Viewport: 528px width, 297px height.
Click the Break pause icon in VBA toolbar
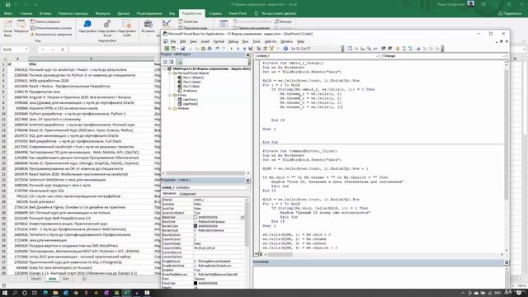tap(238, 49)
